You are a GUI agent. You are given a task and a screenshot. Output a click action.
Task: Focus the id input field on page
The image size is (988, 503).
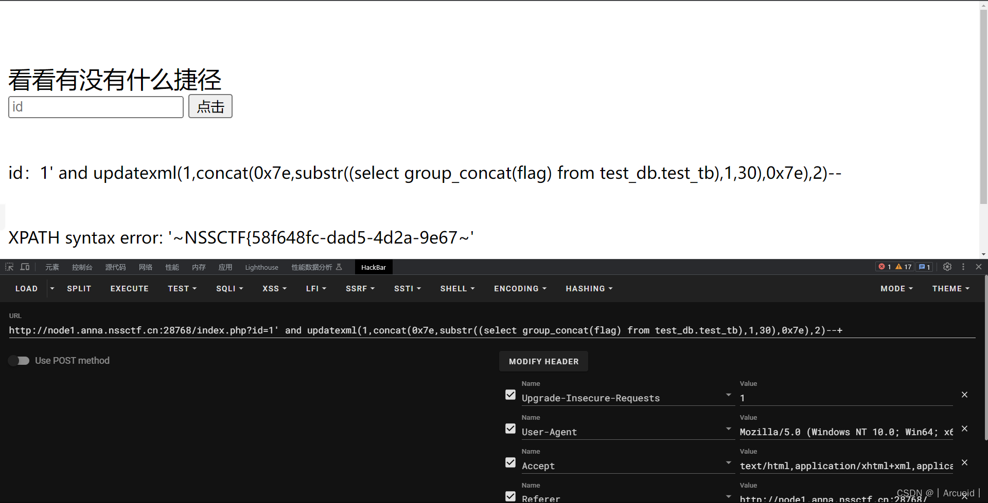96,107
